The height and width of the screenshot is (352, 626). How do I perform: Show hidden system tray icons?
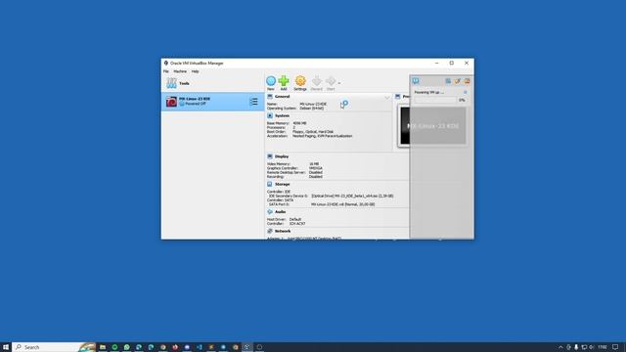tap(560, 347)
